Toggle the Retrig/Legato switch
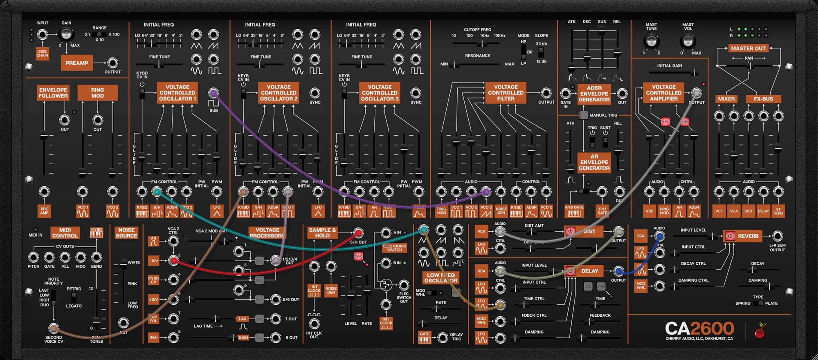 tap(74, 297)
